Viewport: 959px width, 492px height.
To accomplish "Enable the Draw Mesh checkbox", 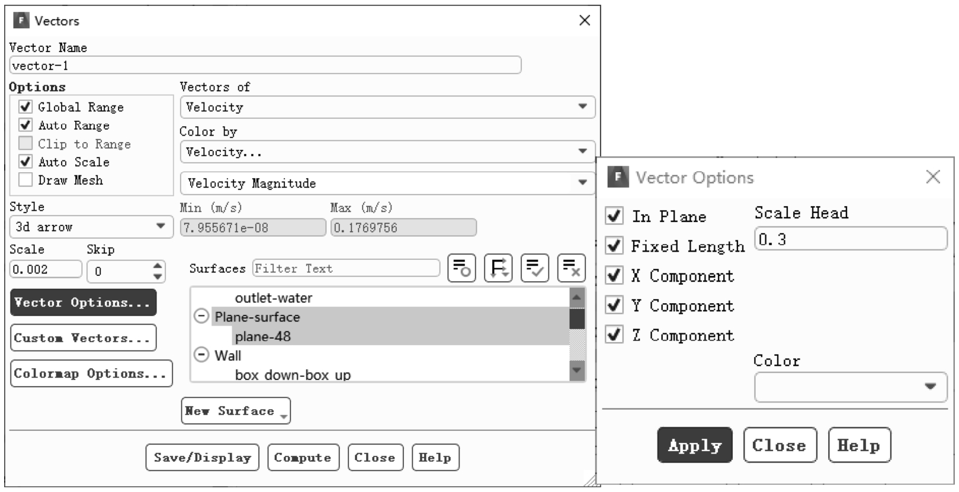I will point(25,180).
